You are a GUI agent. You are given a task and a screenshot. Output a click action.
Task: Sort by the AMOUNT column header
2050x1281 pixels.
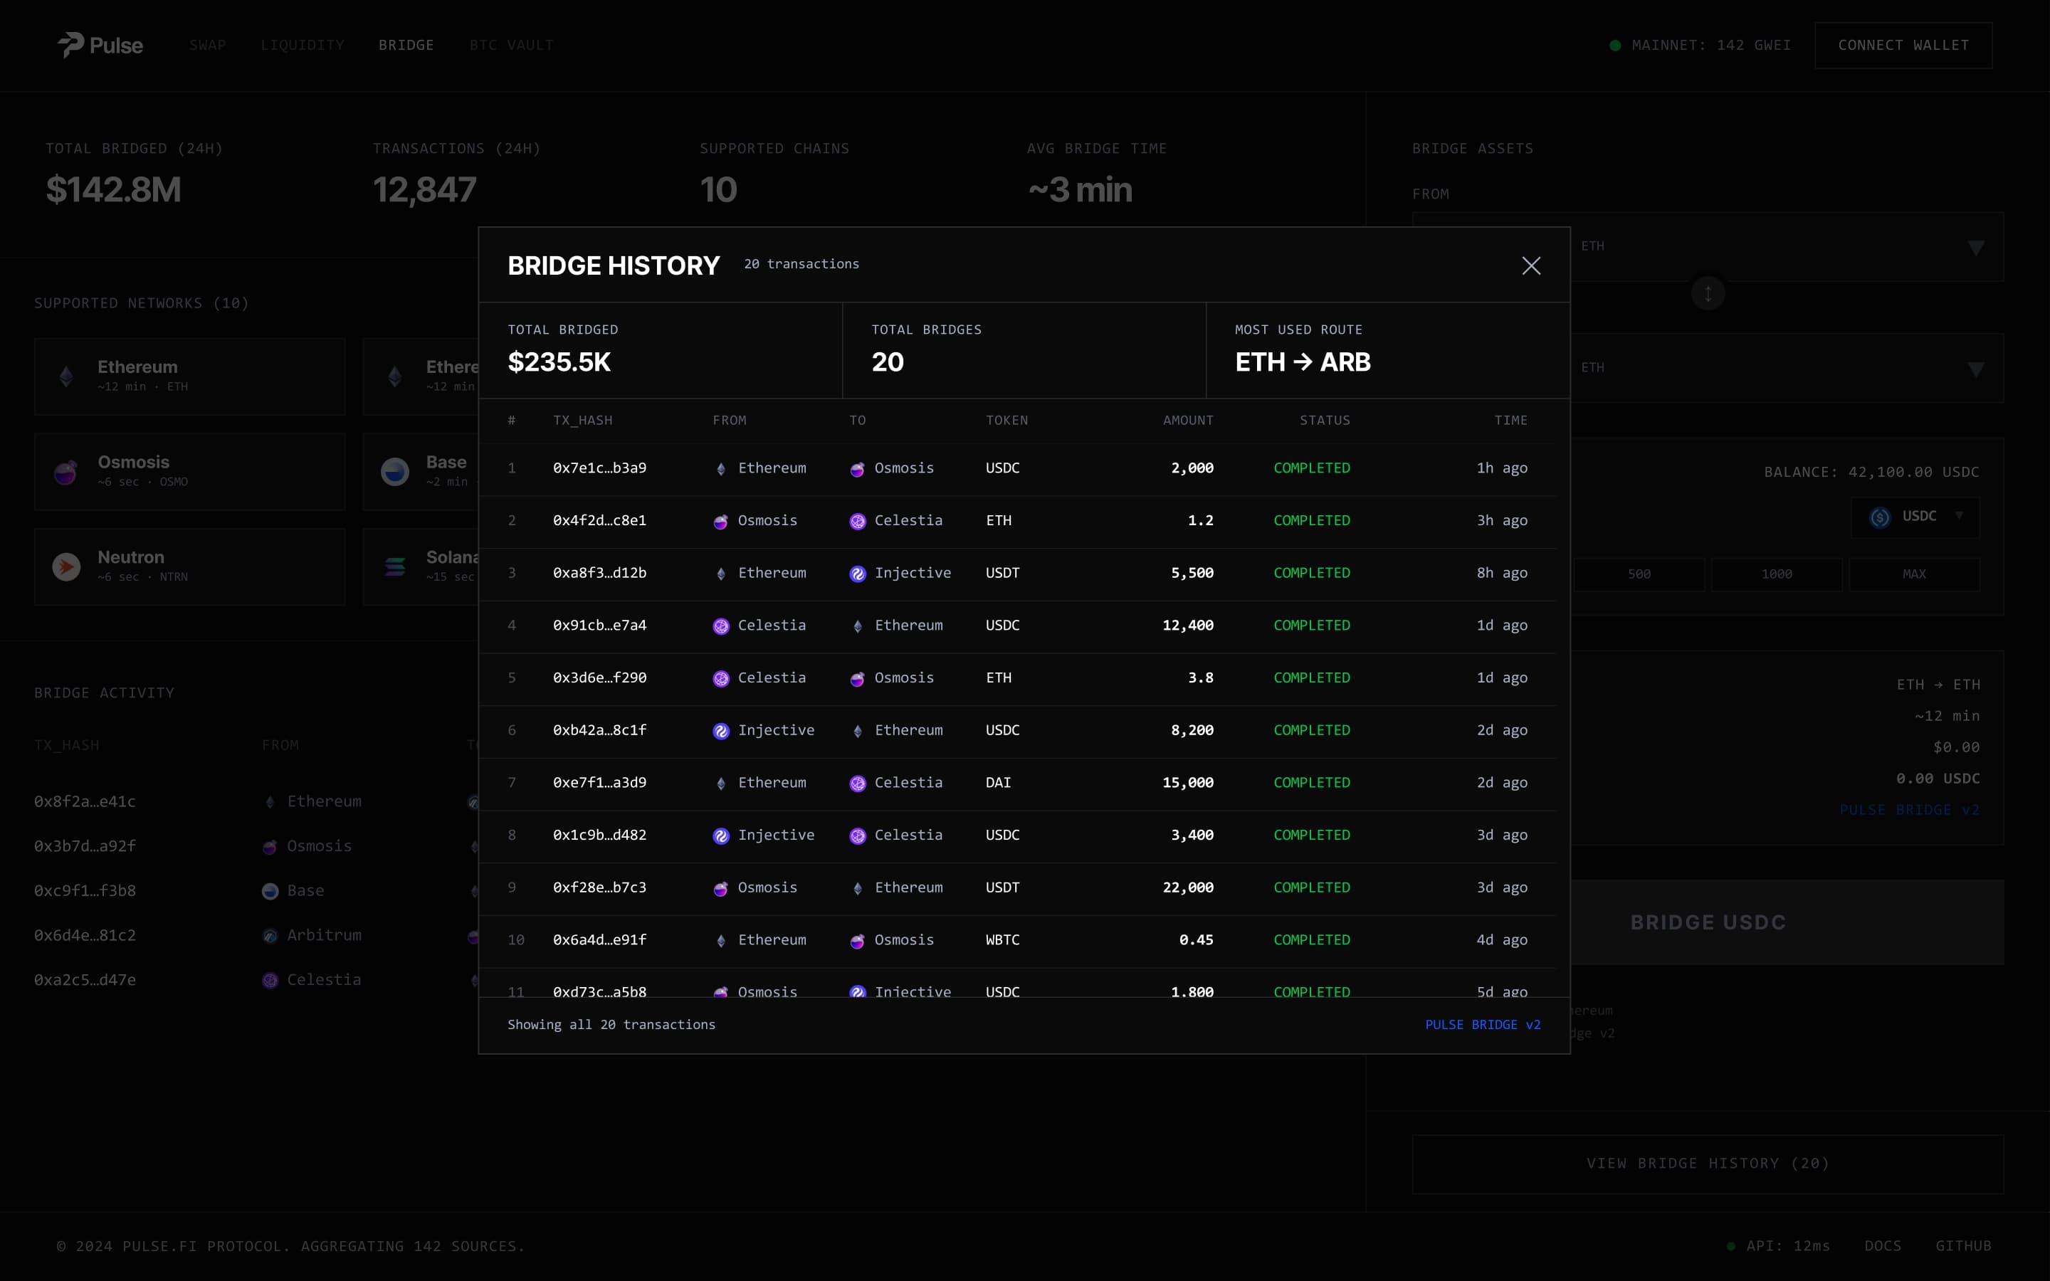tap(1187, 420)
